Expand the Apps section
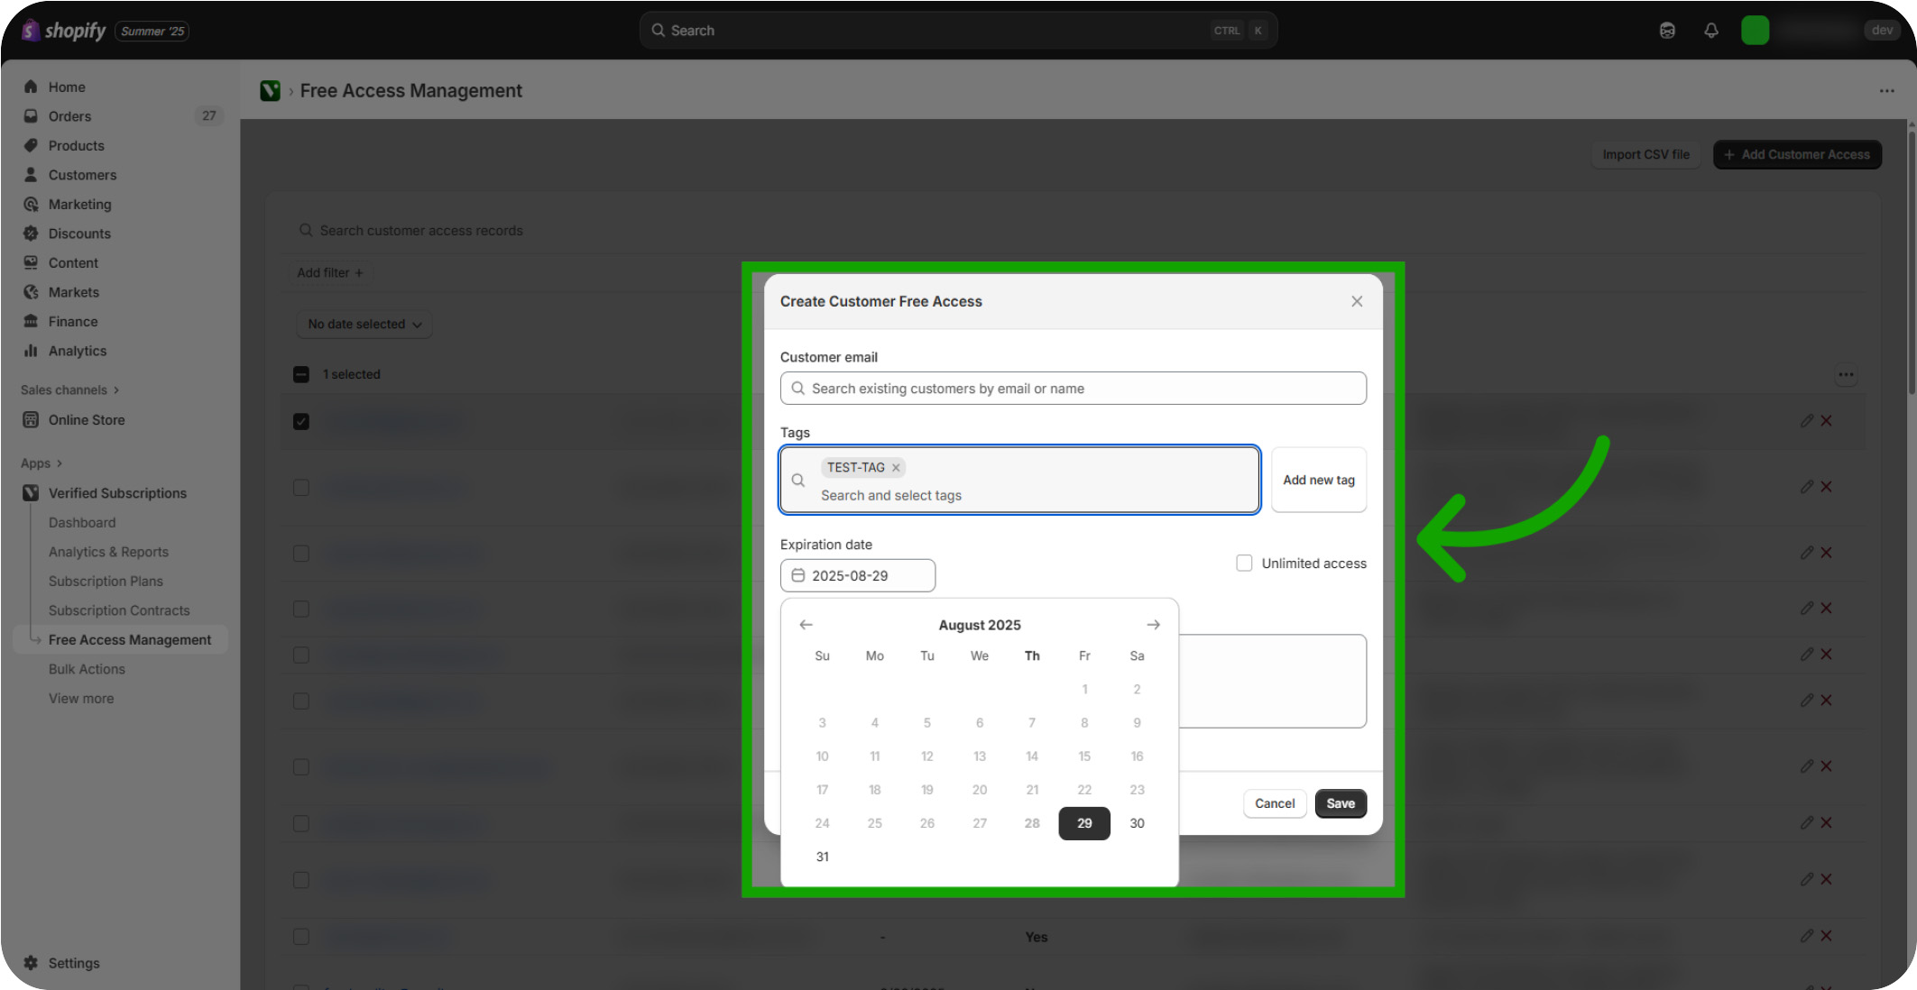1917x990 pixels. click(41, 463)
